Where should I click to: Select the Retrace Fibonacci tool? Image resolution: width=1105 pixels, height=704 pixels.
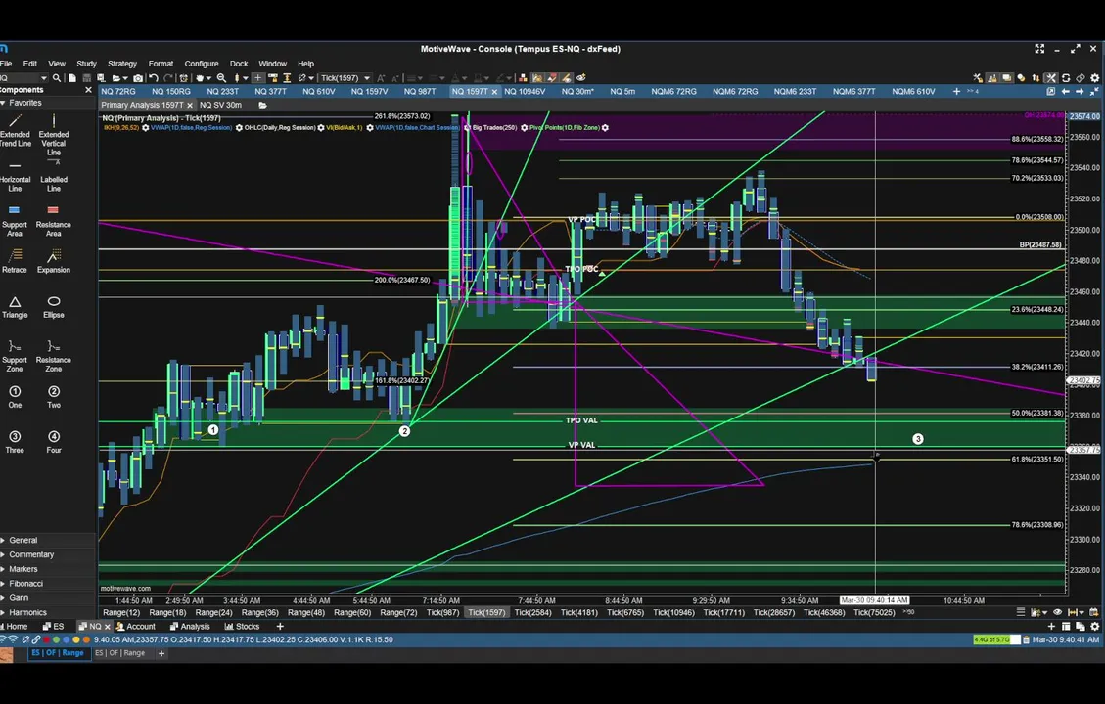[14, 260]
